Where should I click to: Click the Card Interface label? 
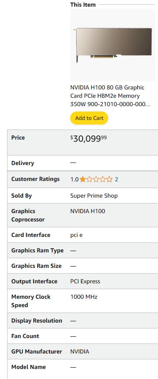(31, 235)
